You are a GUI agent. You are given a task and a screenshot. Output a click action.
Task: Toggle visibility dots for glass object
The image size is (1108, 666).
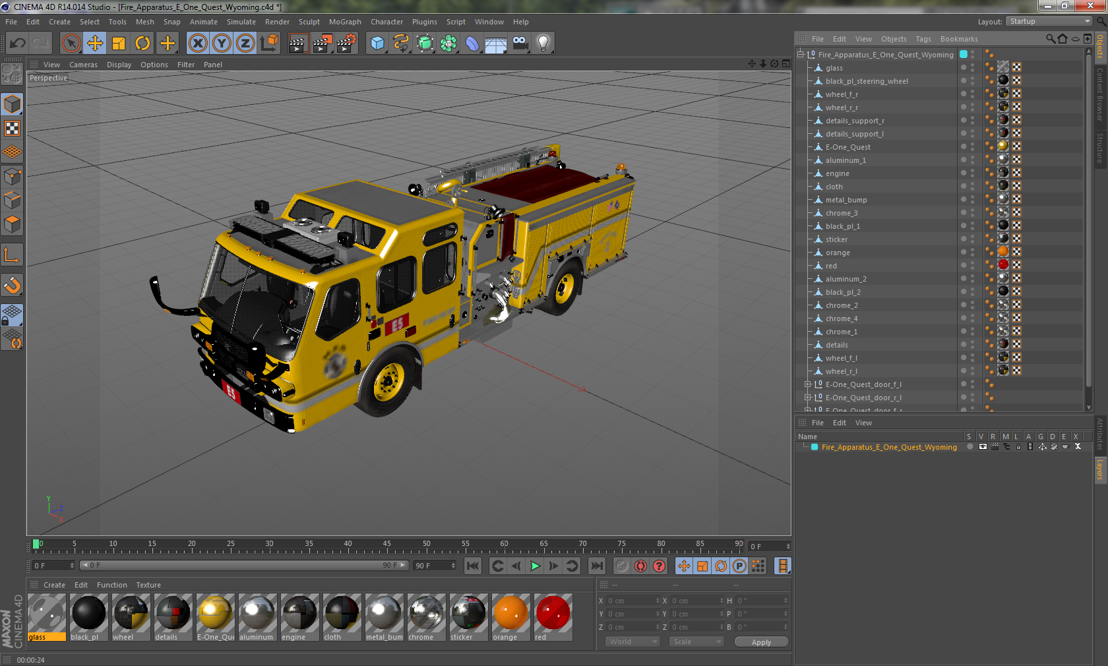[972, 67]
